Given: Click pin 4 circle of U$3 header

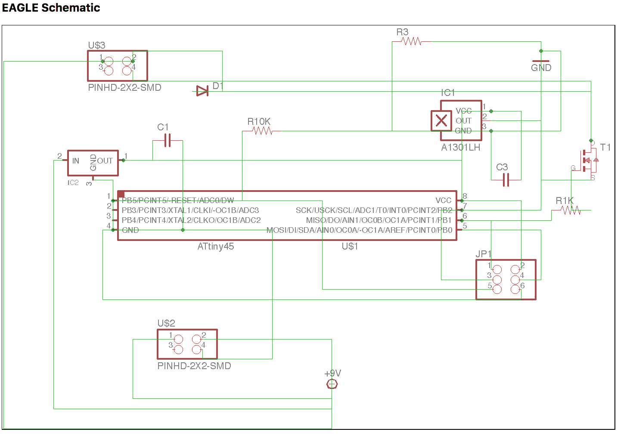Looking at the screenshot, I should pyautogui.click(x=127, y=71).
